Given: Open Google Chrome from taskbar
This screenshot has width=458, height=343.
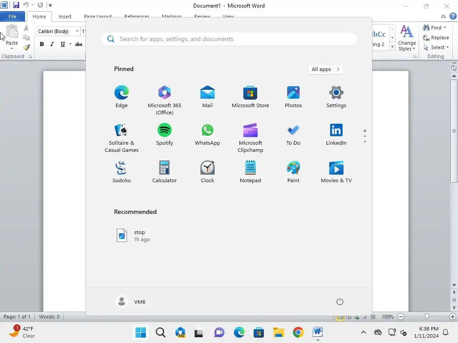Looking at the screenshot, I should [x=298, y=332].
